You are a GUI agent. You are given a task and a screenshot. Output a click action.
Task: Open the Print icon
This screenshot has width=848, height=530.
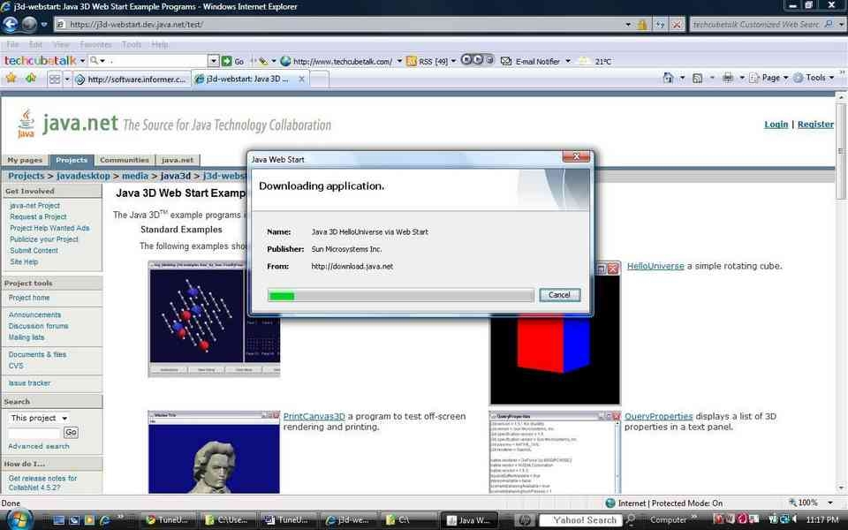coord(727,78)
